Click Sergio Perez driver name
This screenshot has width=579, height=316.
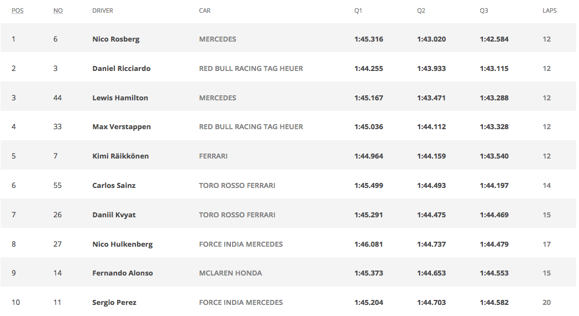[114, 303]
